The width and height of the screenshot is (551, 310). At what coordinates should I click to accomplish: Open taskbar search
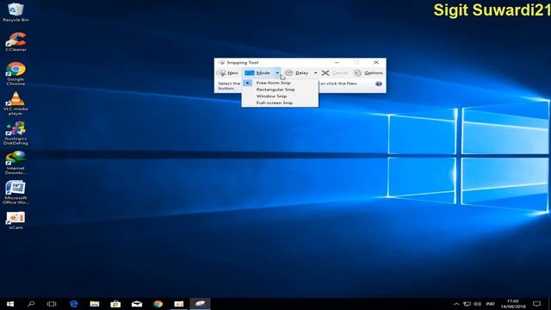pyautogui.click(x=31, y=304)
